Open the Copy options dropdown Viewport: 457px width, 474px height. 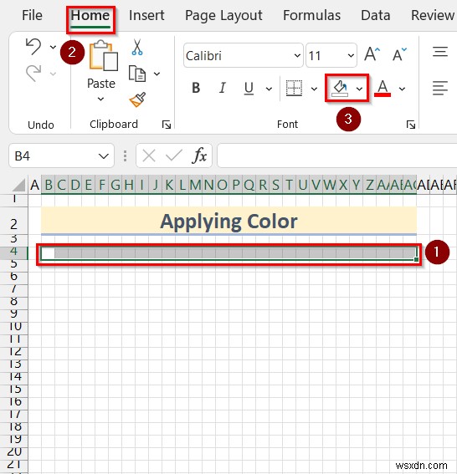click(x=157, y=74)
